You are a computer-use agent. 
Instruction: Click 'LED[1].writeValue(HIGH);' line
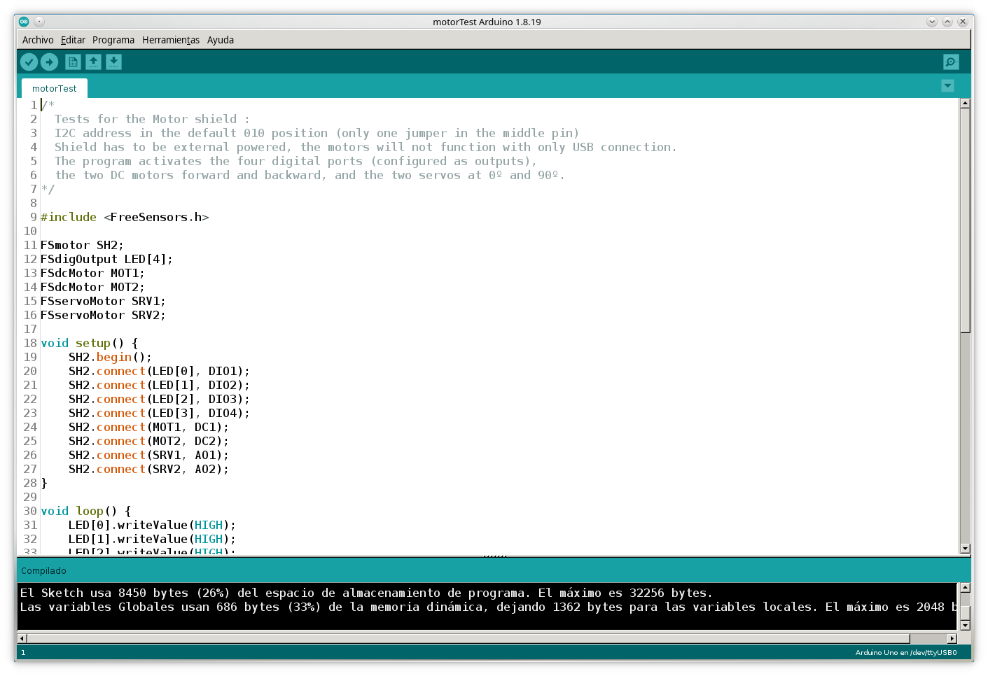click(x=152, y=539)
